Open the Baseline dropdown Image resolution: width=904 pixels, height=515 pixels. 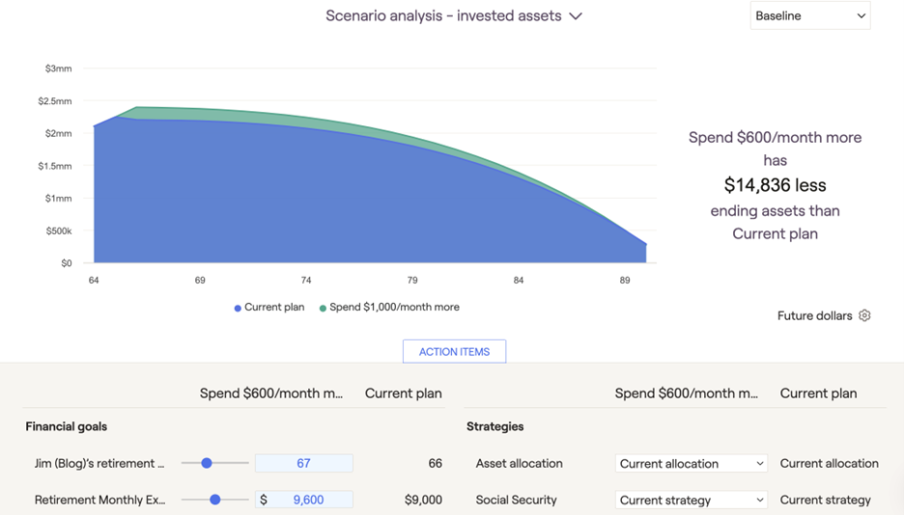(809, 16)
